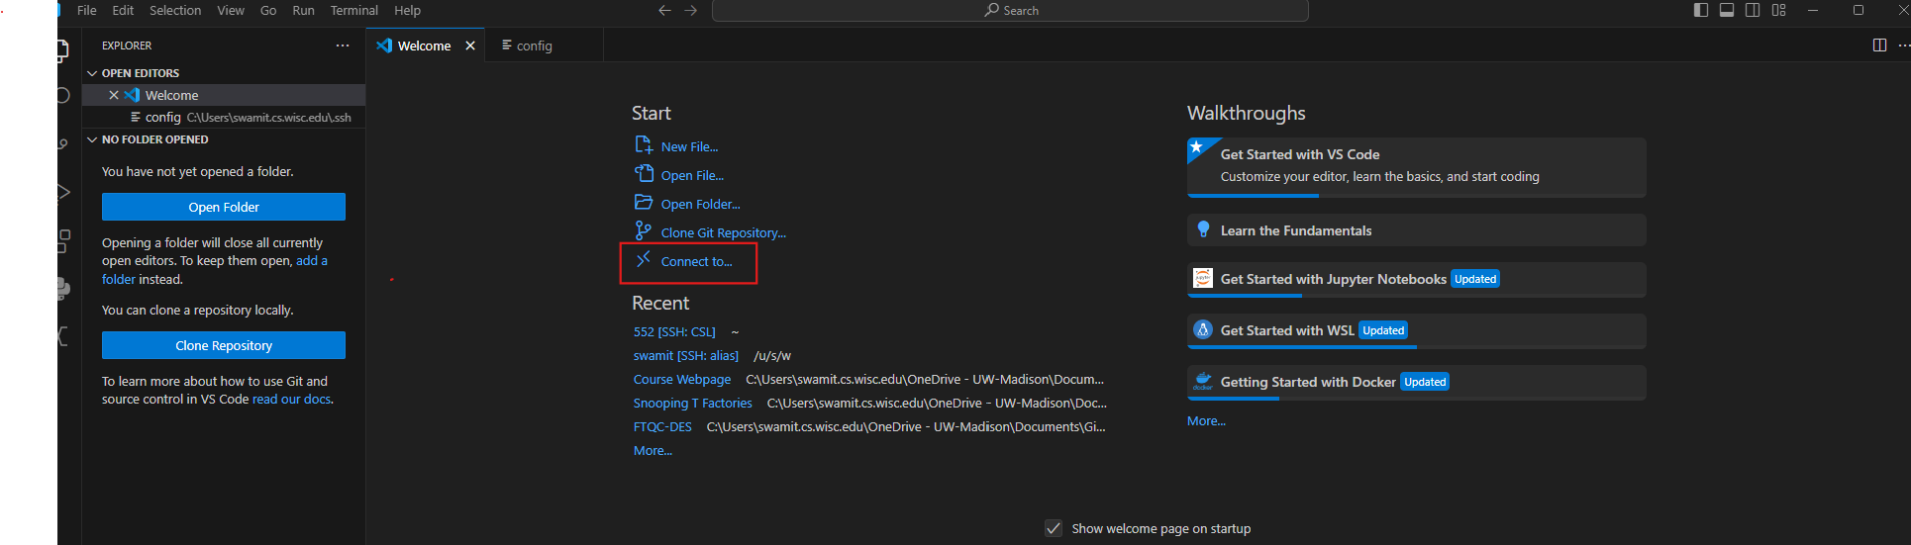
Task: Collapse the No Folder Opened section
Action: [93, 139]
